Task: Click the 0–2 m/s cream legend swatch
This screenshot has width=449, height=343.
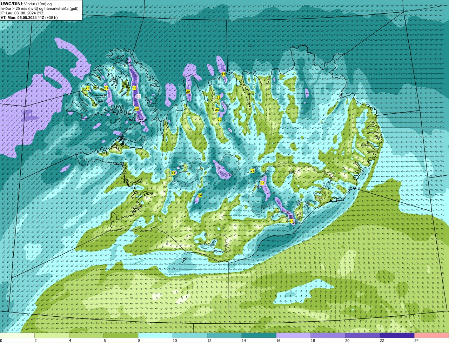Action: [x=18, y=336]
